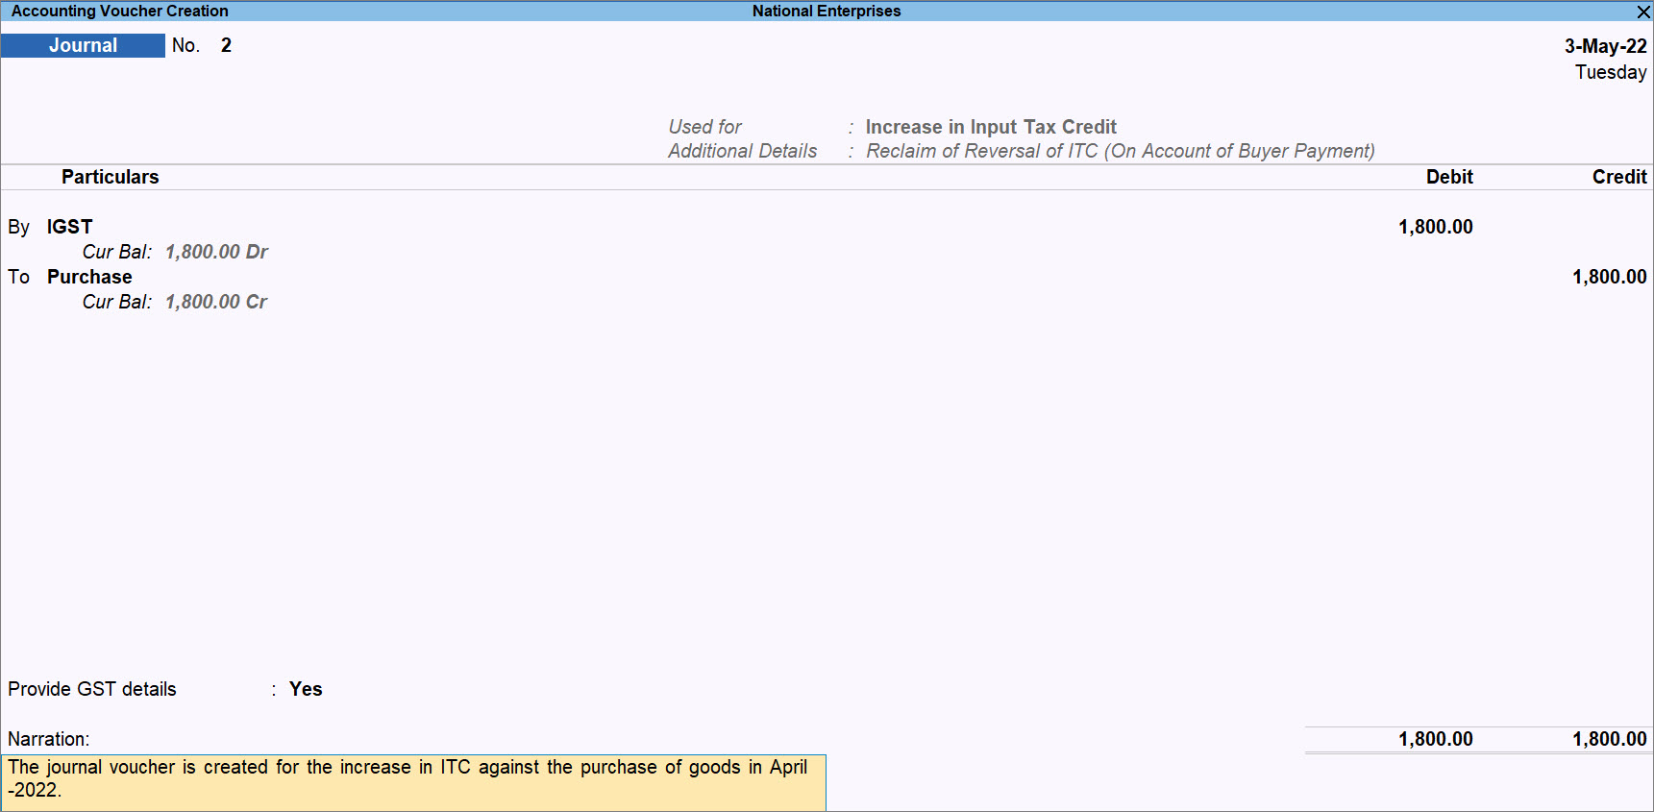
Task: Click the voucher number 2
Action: (226, 45)
